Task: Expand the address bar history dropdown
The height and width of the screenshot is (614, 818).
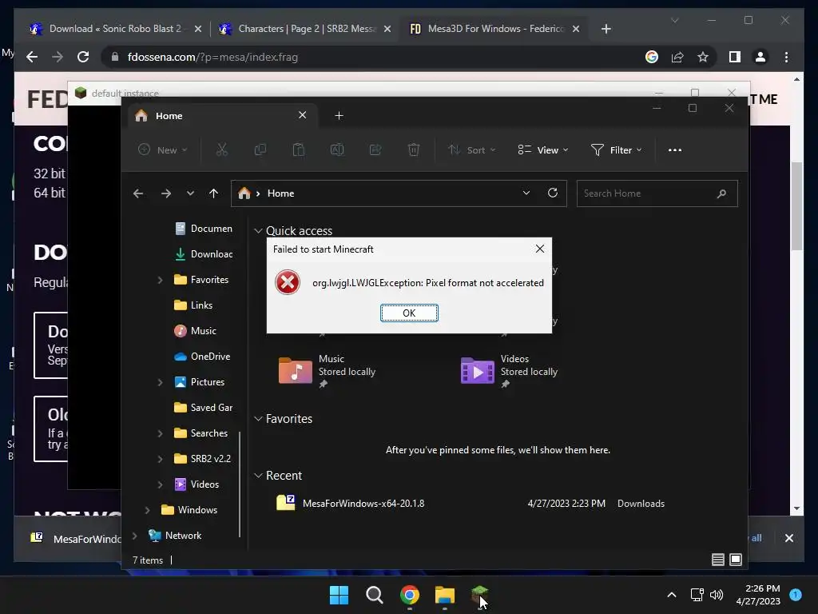Action: [x=526, y=193]
